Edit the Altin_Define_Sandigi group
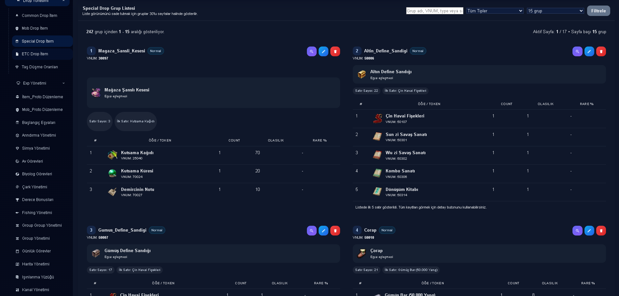 point(589,51)
